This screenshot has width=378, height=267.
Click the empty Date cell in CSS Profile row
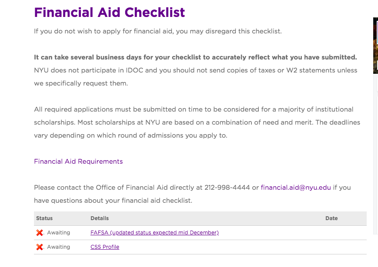[x=345, y=247]
